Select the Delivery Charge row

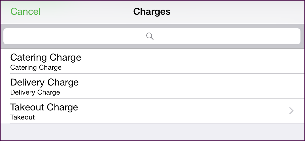(x=152, y=86)
